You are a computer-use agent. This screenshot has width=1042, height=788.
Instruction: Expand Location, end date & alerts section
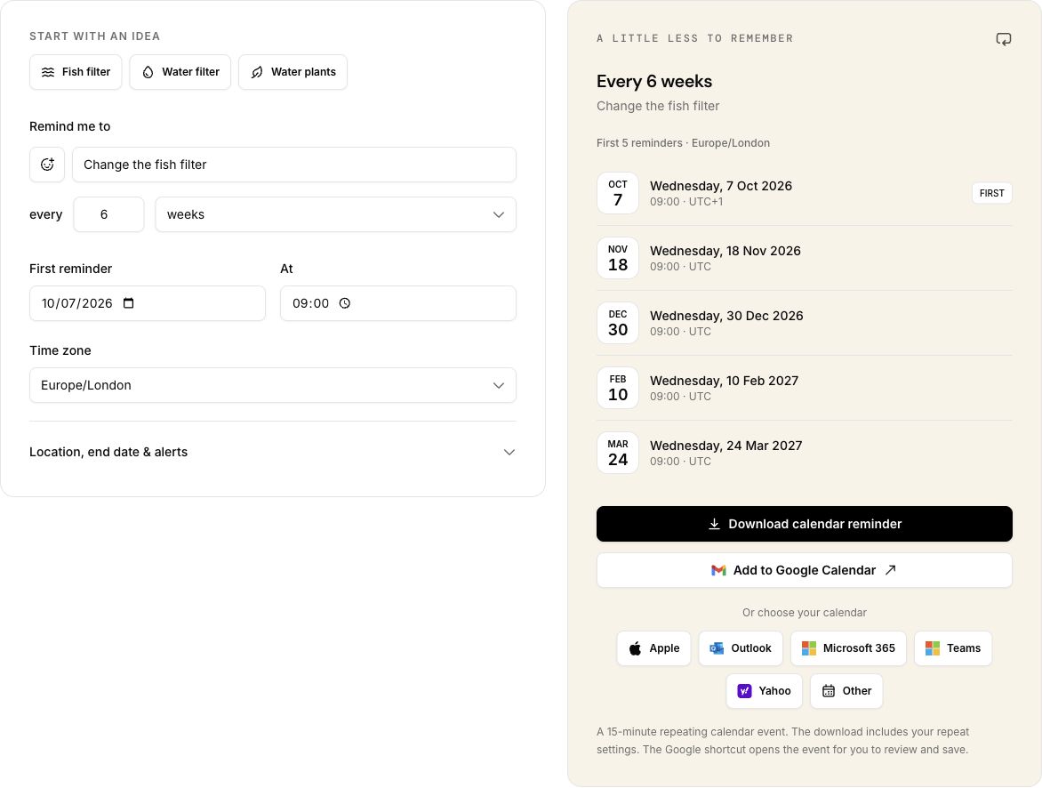272,452
